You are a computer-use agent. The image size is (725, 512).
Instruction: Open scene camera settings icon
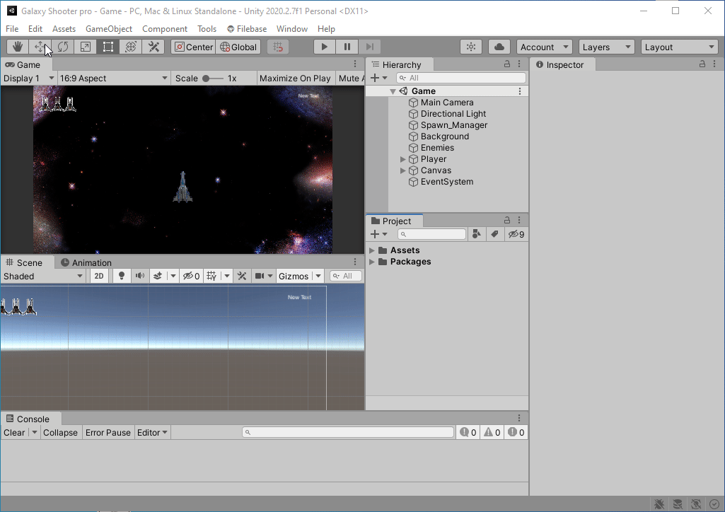coord(260,276)
